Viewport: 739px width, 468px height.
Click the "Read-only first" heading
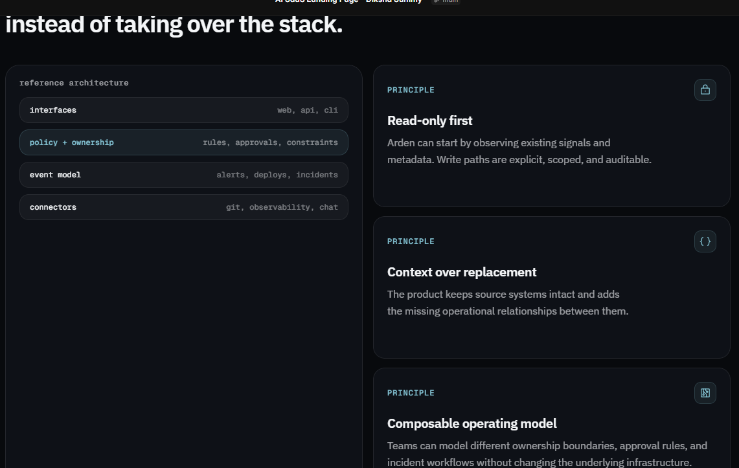[430, 121]
